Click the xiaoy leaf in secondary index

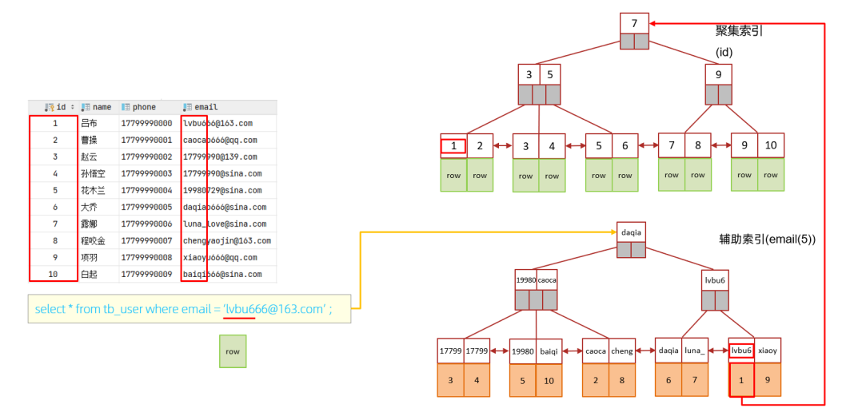[768, 351]
